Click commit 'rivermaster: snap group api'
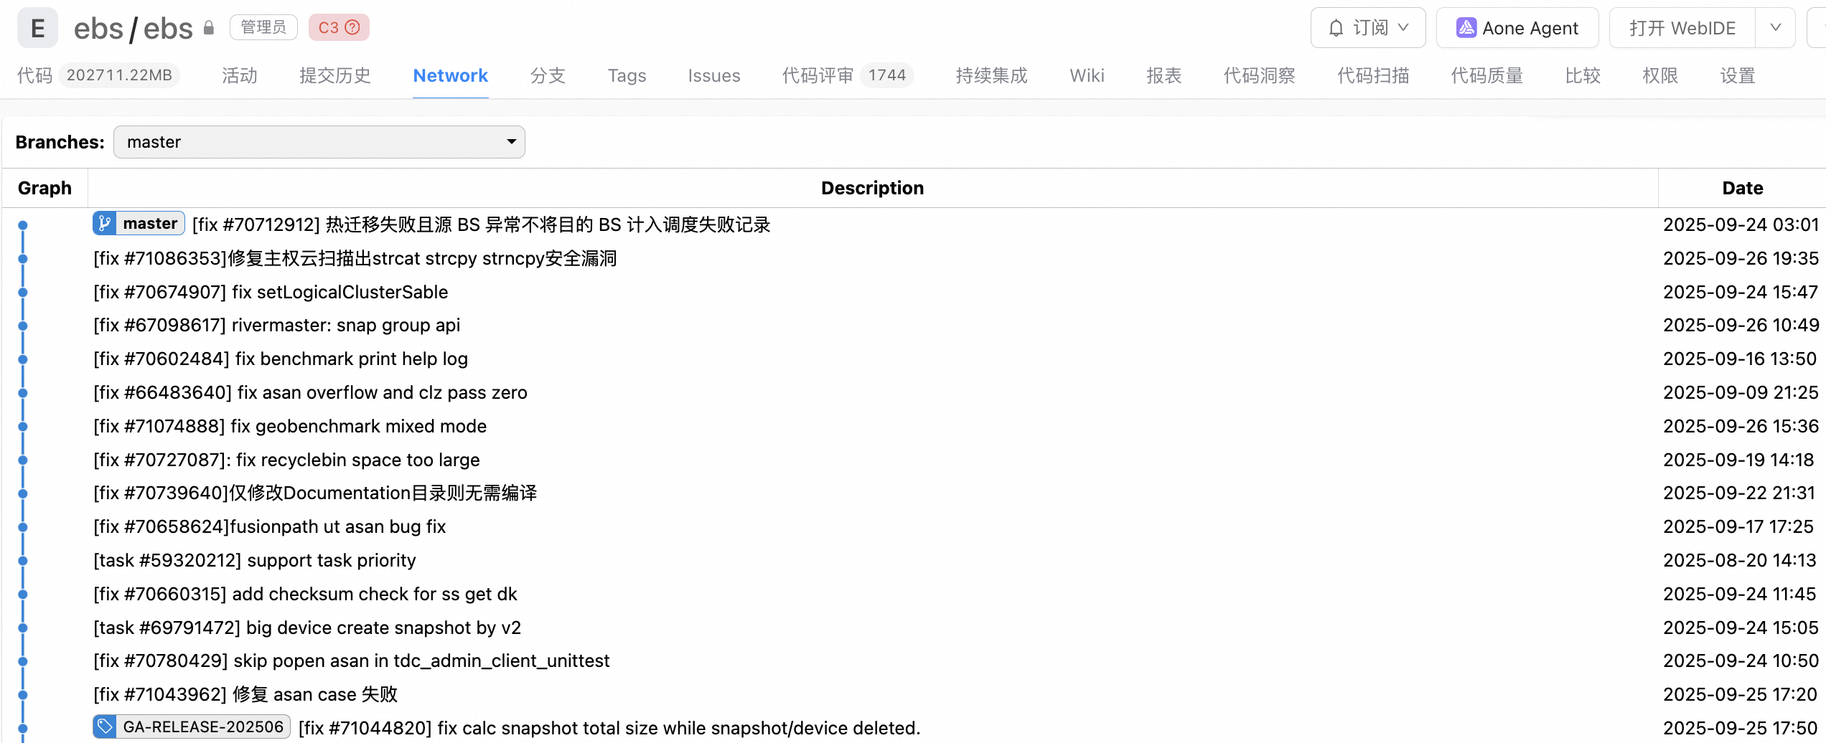This screenshot has width=1826, height=743. [345, 326]
